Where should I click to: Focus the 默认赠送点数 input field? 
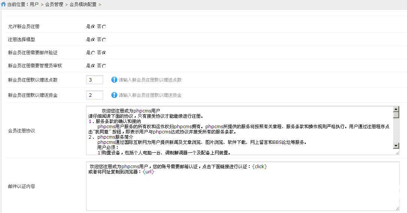point(94,80)
